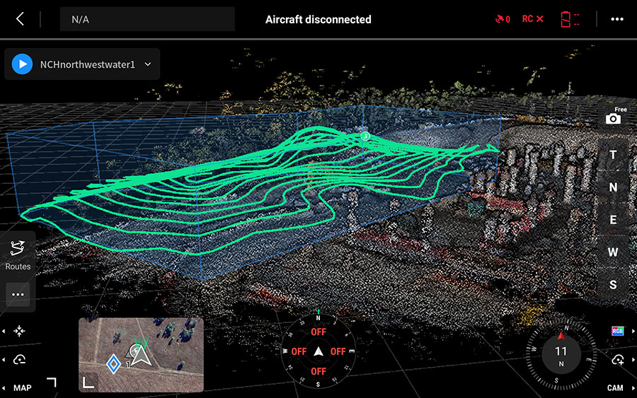637x398 pixels.
Task: Click the bottom OFF obstacle sensing indicator
Action: click(x=318, y=371)
